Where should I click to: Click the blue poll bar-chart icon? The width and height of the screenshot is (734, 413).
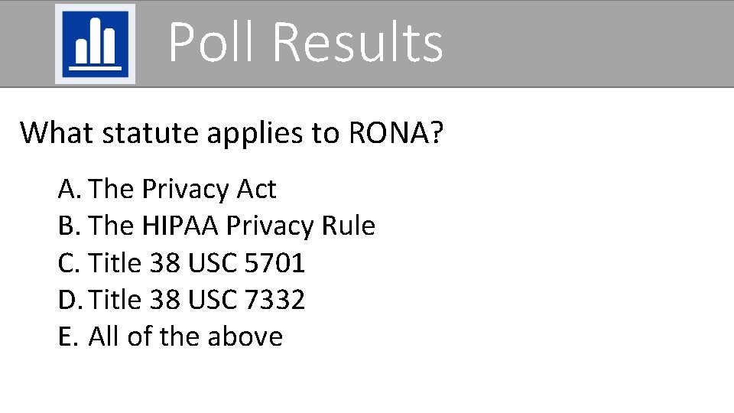96,44
